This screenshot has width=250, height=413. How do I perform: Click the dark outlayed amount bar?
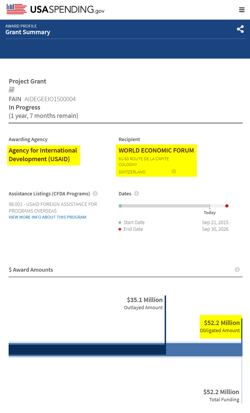pos(86,350)
